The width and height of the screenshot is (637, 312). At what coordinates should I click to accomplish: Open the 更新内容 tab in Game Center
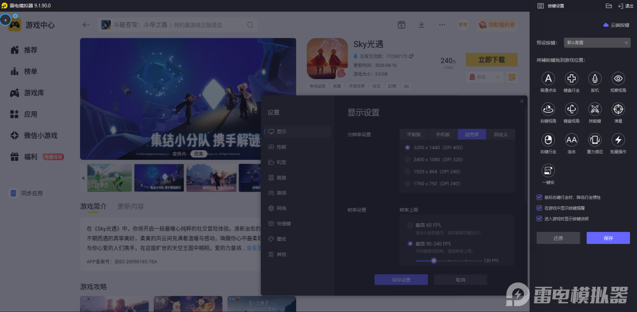click(x=130, y=206)
